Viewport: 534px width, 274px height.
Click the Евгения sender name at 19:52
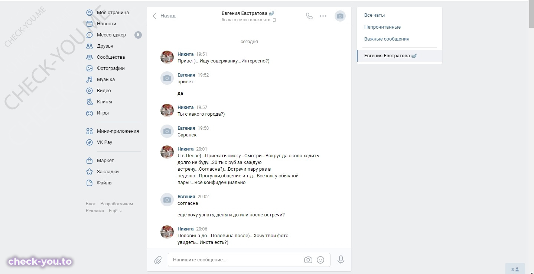(x=186, y=75)
